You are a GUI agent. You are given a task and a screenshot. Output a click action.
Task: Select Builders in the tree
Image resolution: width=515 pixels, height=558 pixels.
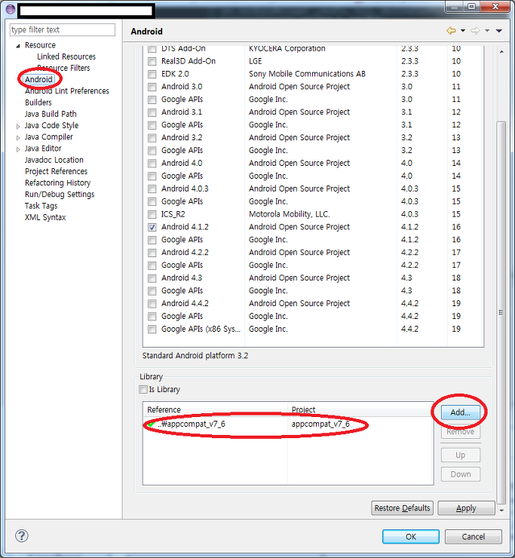(38, 103)
